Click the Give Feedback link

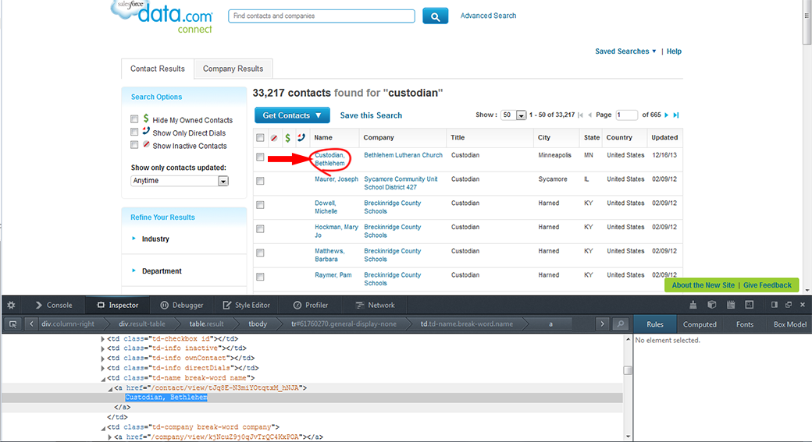(x=767, y=285)
